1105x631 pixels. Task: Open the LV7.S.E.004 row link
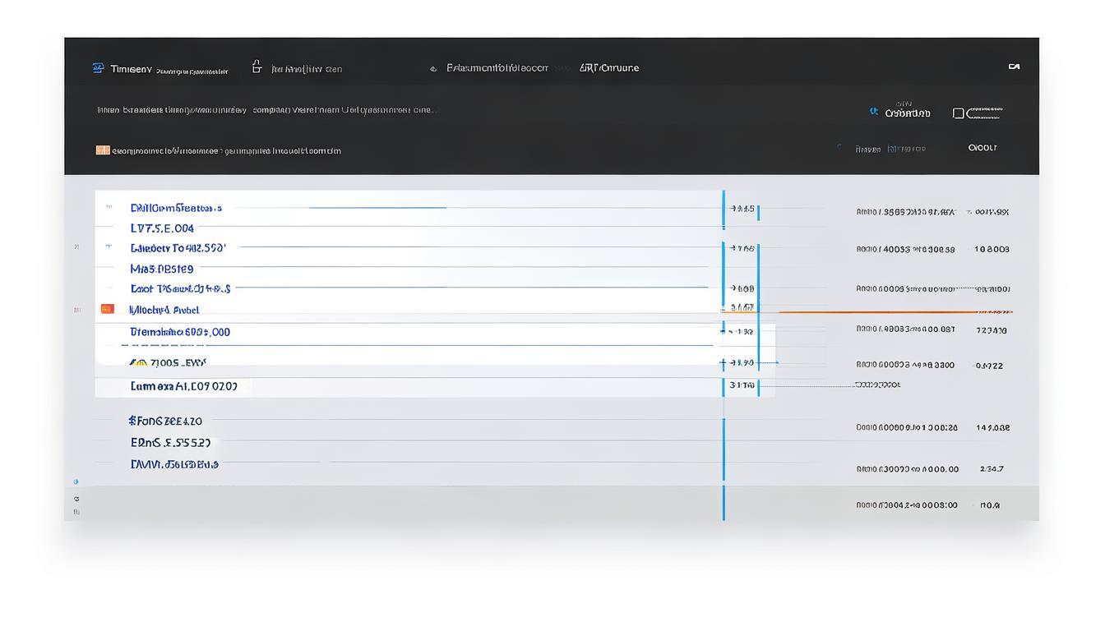[162, 228]
